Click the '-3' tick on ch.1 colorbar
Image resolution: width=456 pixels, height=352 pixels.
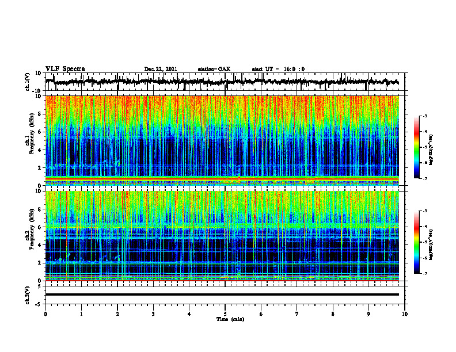[x=425, y=116]
